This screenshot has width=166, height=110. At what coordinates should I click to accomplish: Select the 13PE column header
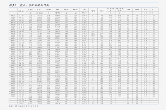(93, 11)
